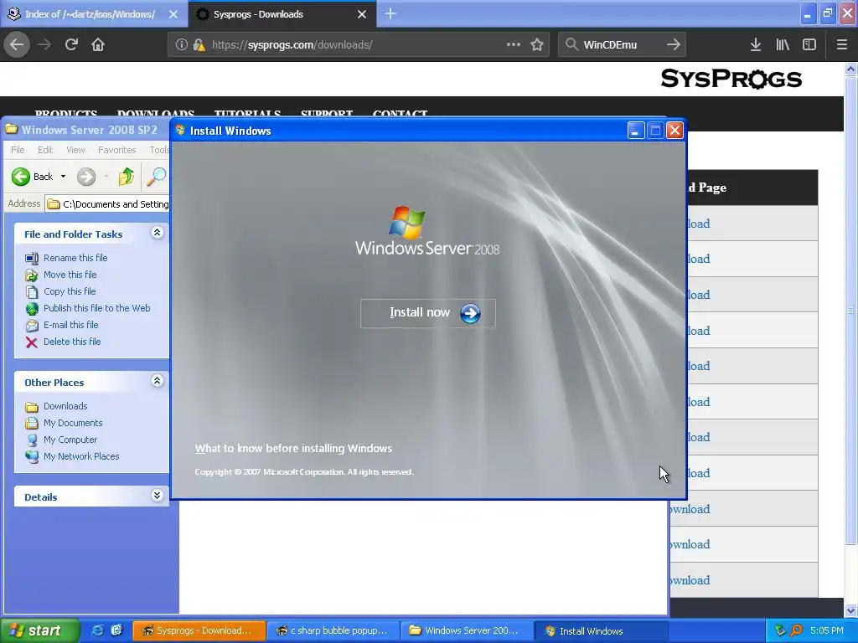Switch to Sysprogs - Download taskbar button

199,630
